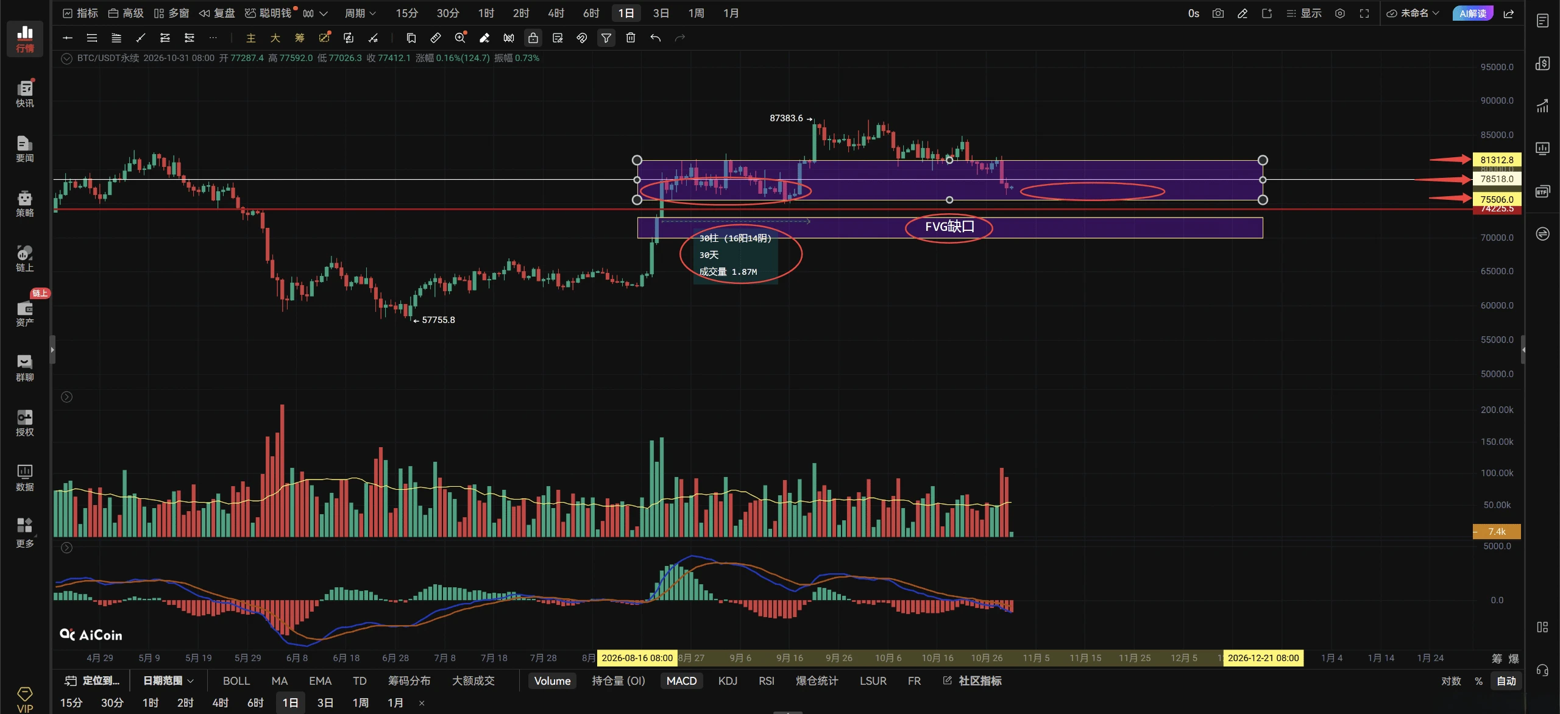Click the trash can delete drawings icon
This screenshot has height=714, width=1560.
pyautogui.click(x=631, y=38)
